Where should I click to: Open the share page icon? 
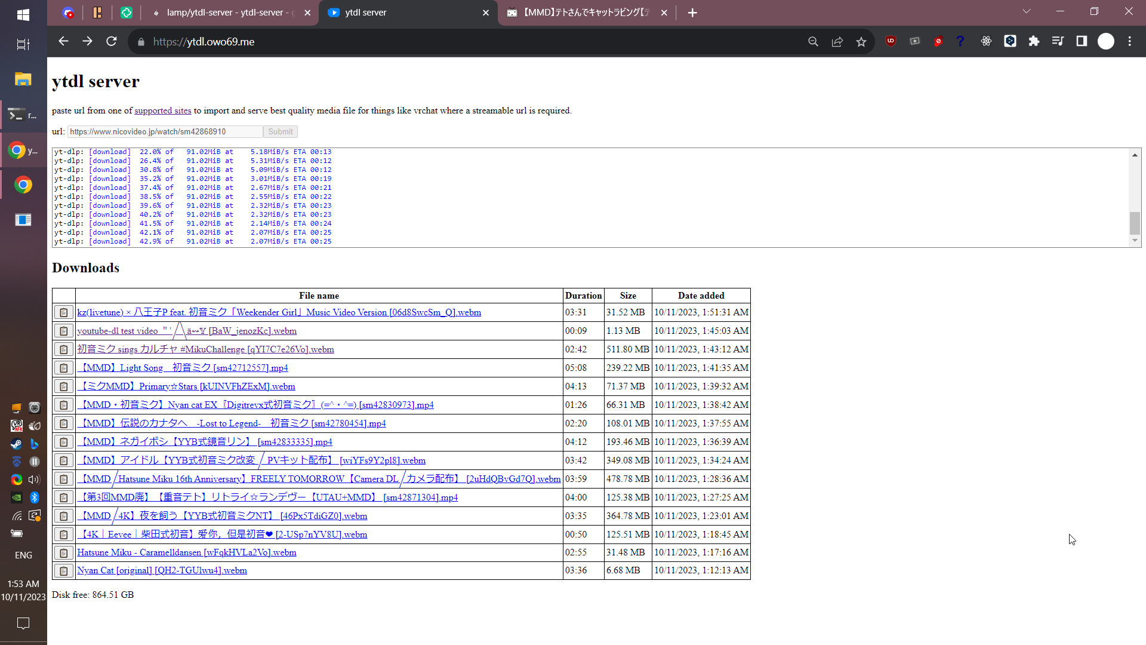837,42
